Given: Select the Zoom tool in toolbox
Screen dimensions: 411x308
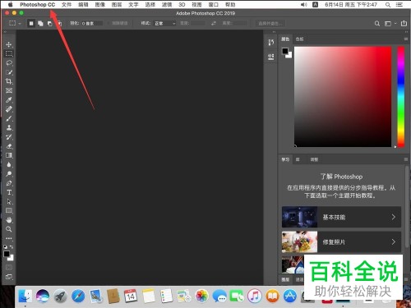Looking at the screenshot, I should (9, 229).
